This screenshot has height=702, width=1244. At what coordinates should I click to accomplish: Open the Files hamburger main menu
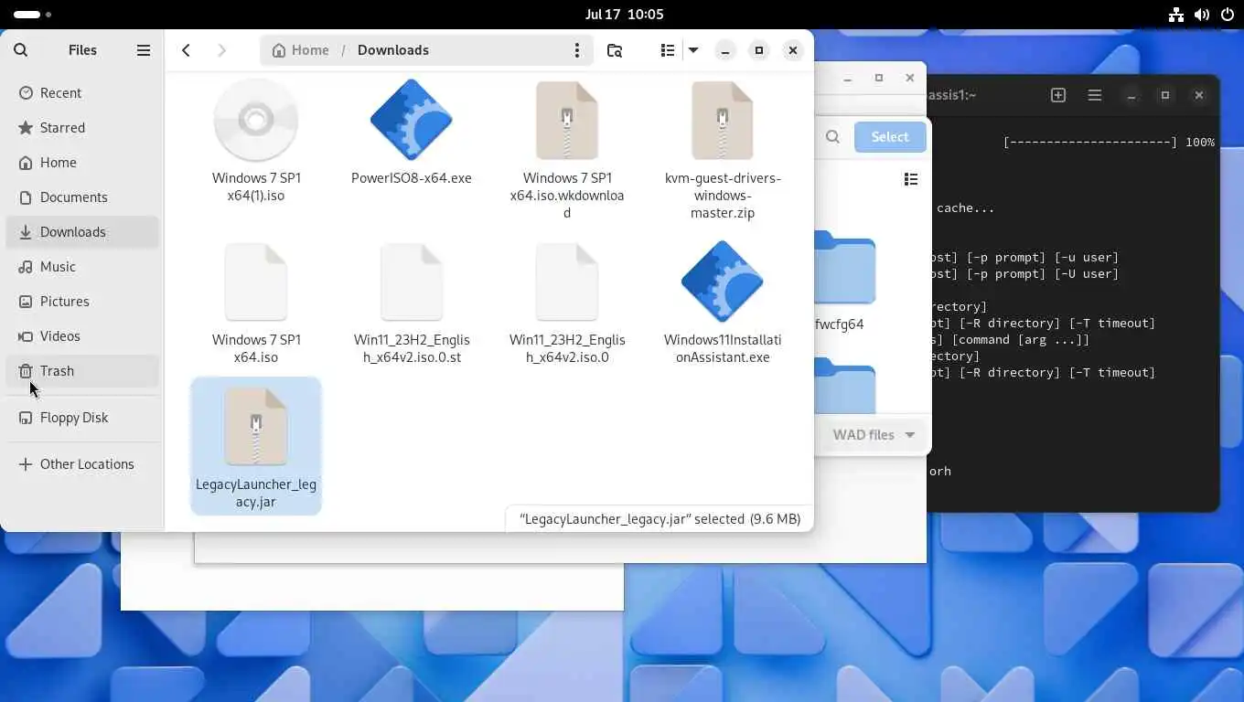pyautogui.click(x=144, y=50)
